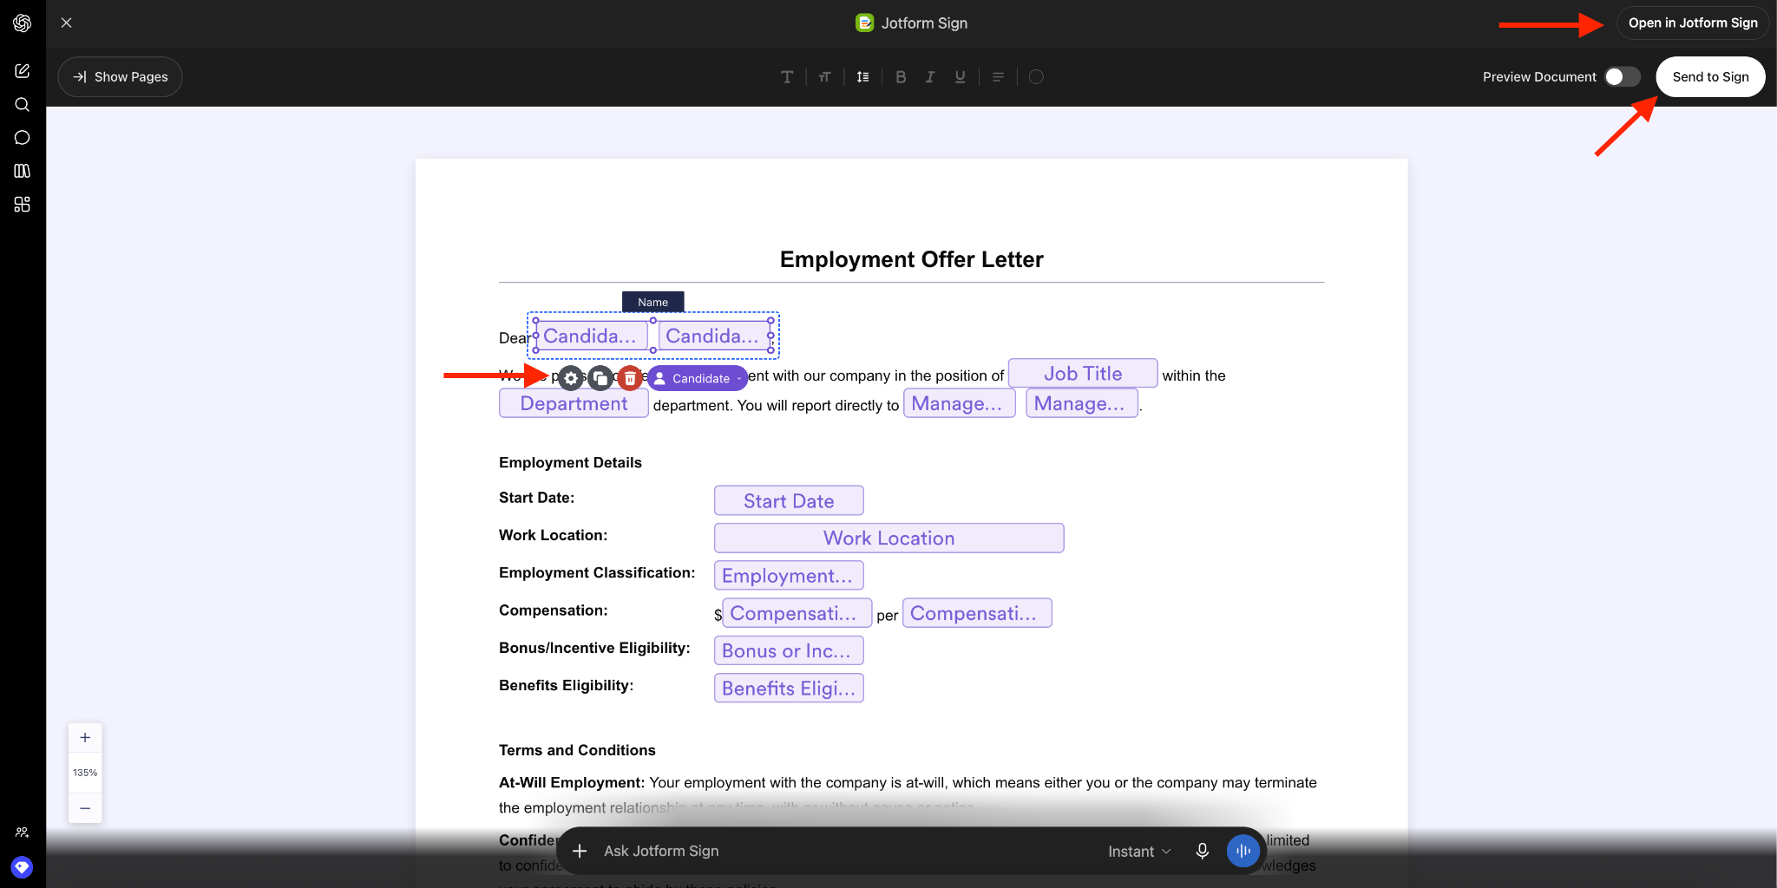Zoom in with the plus button

(x=85, y=738)
